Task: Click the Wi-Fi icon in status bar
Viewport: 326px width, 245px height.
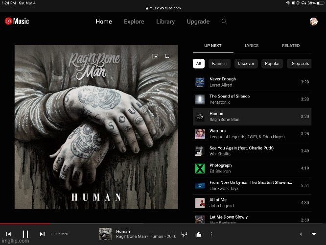Action: coord(288,3)
